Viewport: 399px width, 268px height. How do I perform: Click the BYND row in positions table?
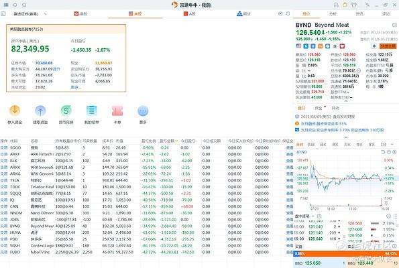coord(147,226)
